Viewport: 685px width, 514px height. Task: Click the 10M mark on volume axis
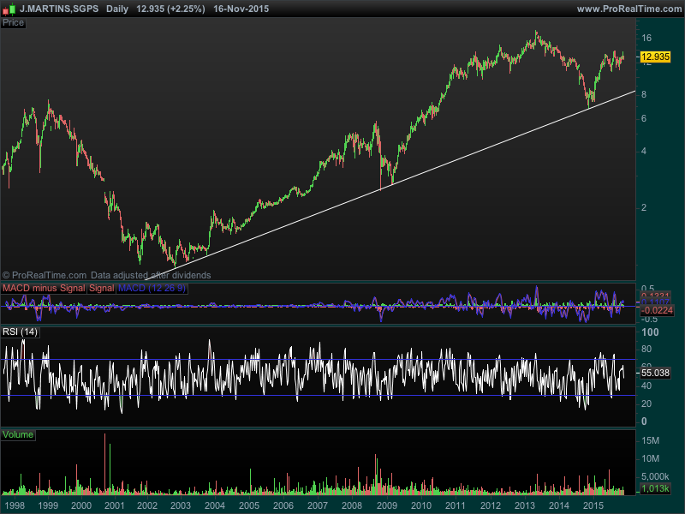(651, 459)
